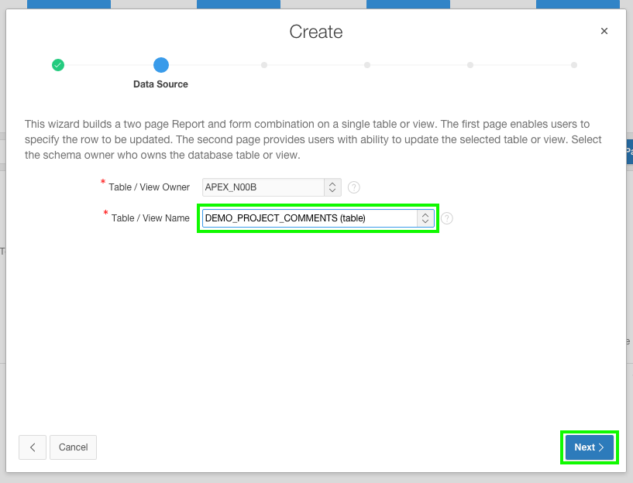
Task: Open help for Table / View Name field
Action: (x=447, y=218)
